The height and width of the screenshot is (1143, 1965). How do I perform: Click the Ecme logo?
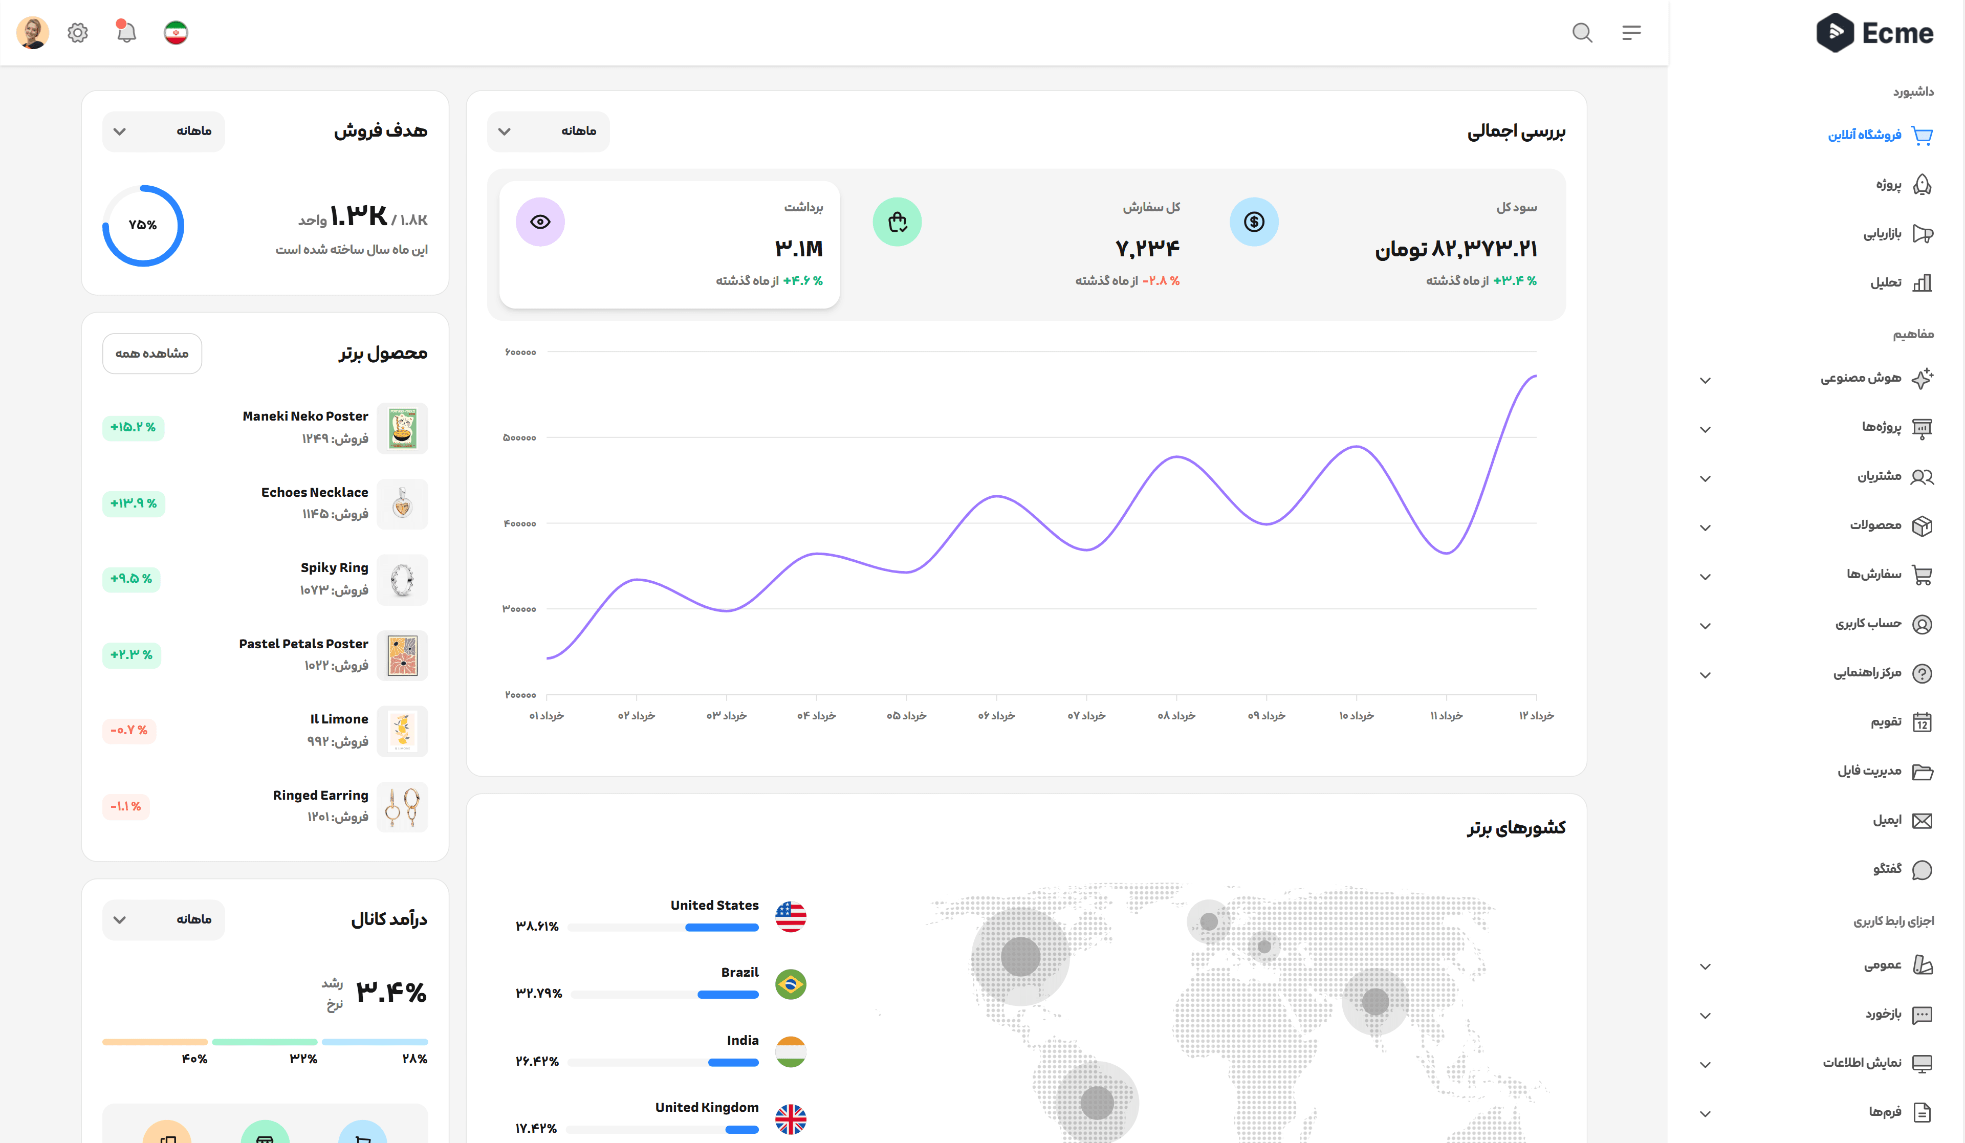[1874, 33]
